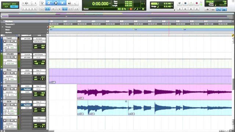
Task: Click horizontal zoom in arrow
Action: point(36,3)
